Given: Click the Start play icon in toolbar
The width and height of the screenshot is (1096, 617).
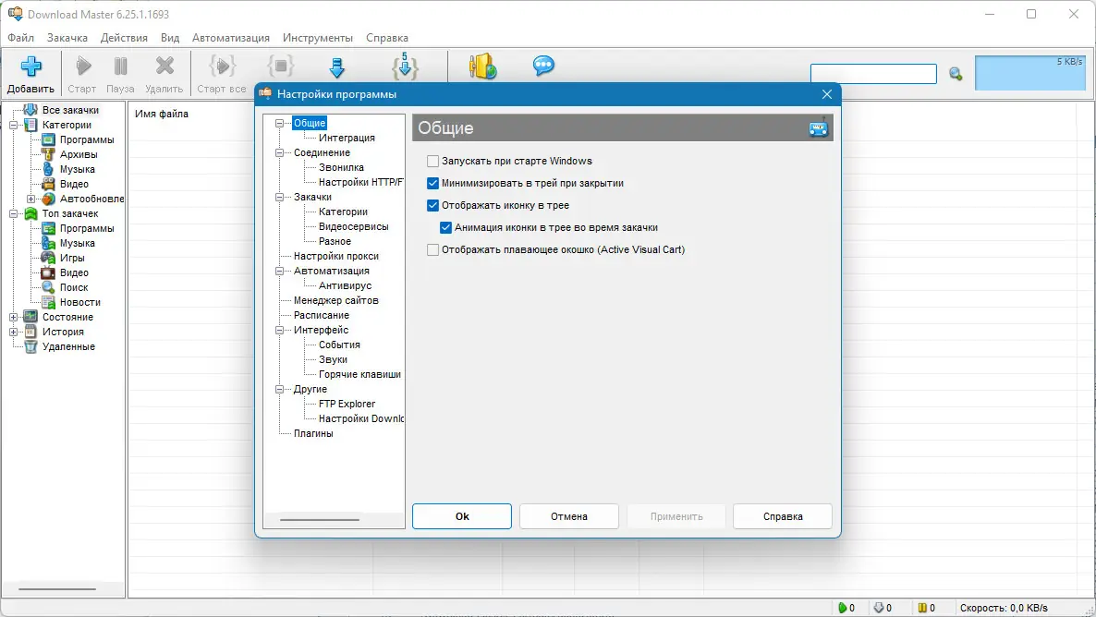Looking at the screenshot, I should pyautogui.click(x=83, y=67).
